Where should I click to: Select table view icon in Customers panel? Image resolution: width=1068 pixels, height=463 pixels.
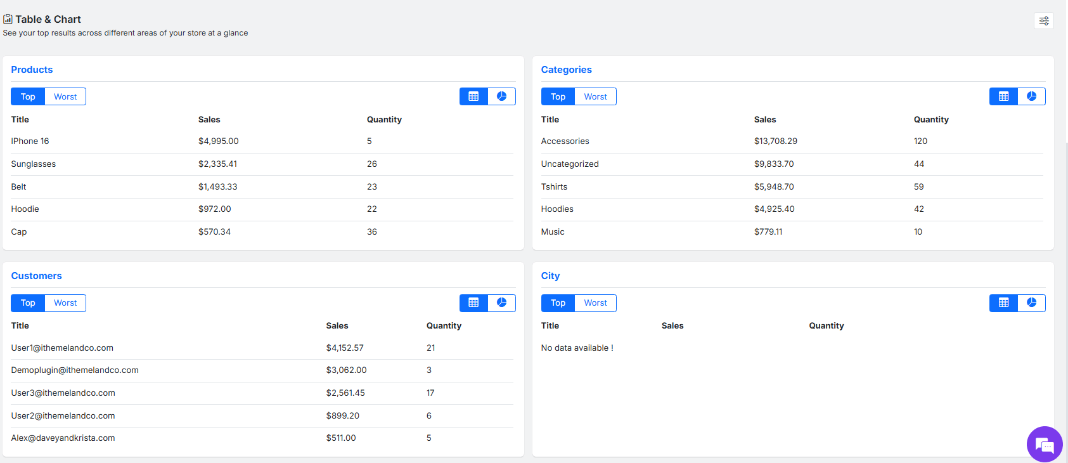pos(473,303)
